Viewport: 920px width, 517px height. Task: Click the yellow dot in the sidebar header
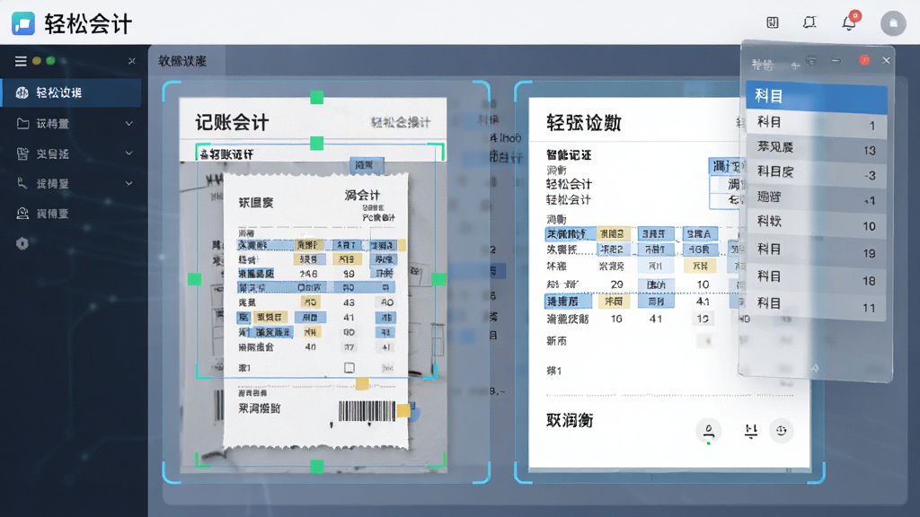pyautogui.click(x=37, y=61)
